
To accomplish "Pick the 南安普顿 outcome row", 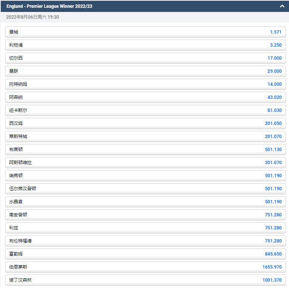I will [145, 215].
